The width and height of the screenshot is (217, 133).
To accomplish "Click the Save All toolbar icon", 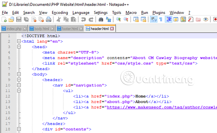I will pos(26,19).
